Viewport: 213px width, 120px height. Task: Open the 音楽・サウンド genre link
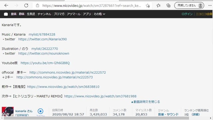[x=168, y=114]
